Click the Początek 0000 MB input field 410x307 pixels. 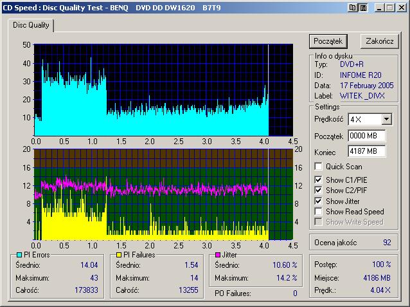click(366, 136)
